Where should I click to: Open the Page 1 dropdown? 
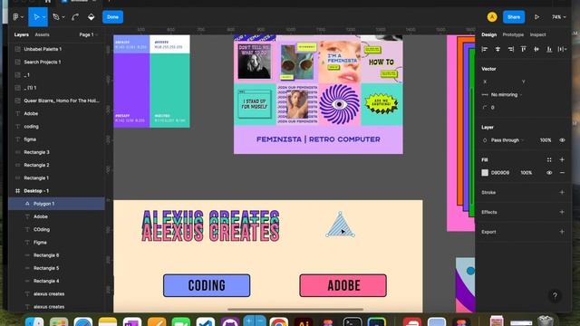[x=89, y=34]
